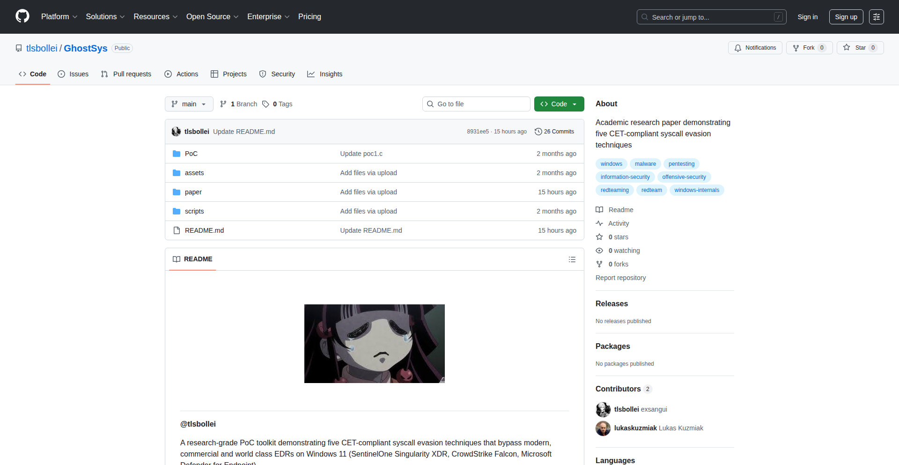Open the green Code dropdown button

(559, 104)
